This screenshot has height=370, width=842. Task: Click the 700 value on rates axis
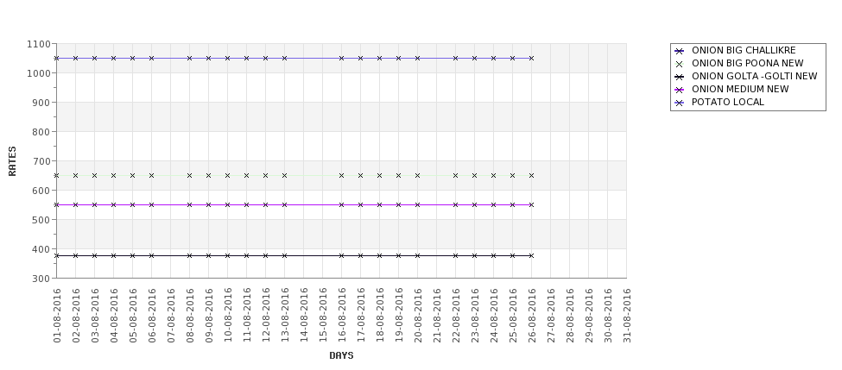coord(41,161)
